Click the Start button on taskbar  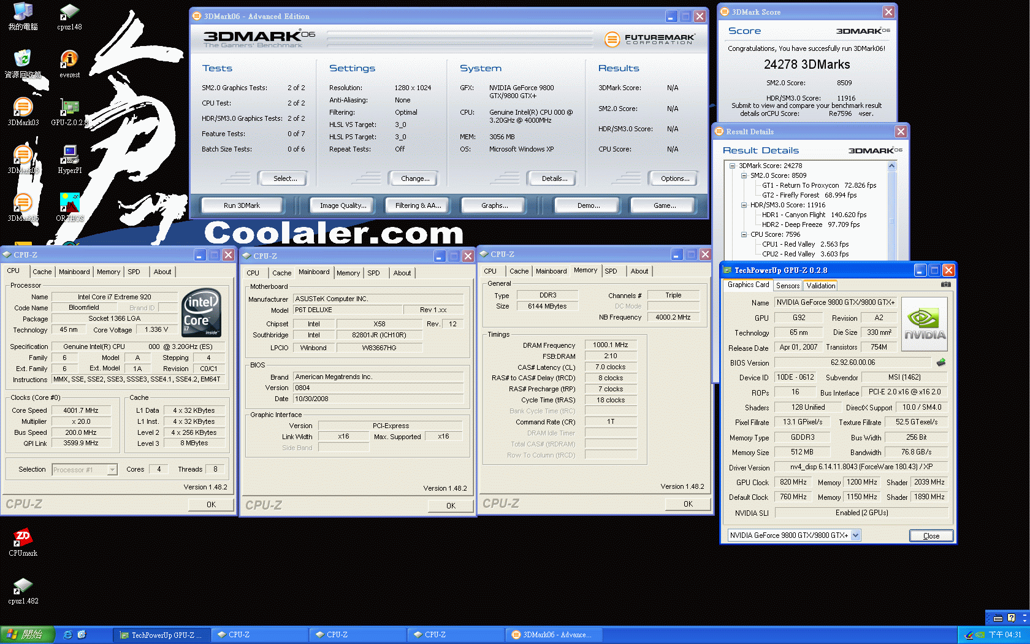click(x=28, y=635)
